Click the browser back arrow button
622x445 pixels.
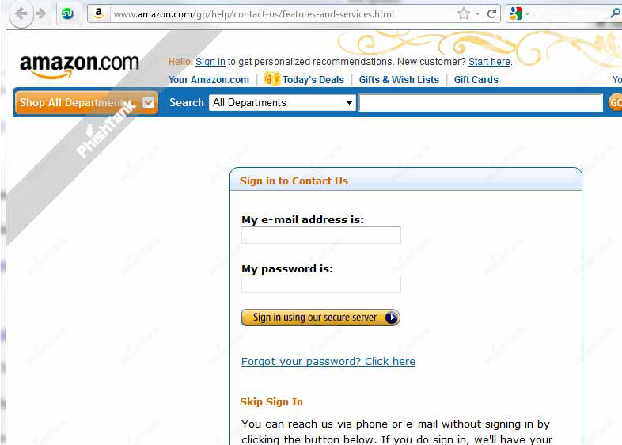click(21, 14)
